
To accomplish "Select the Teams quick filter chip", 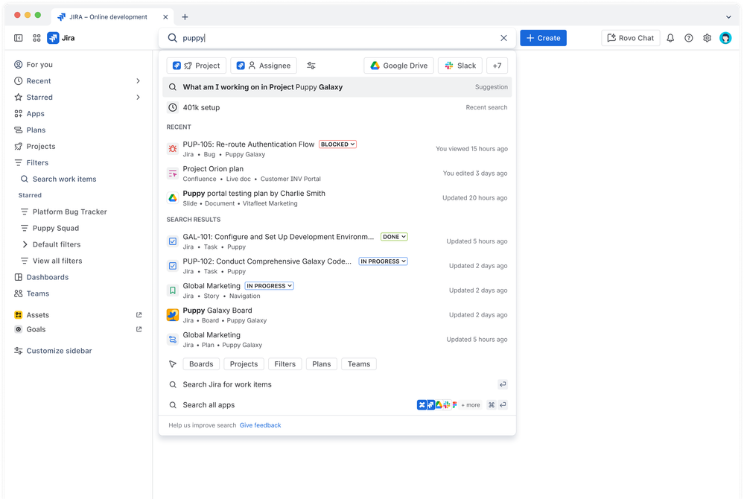I will coord(359,363).
